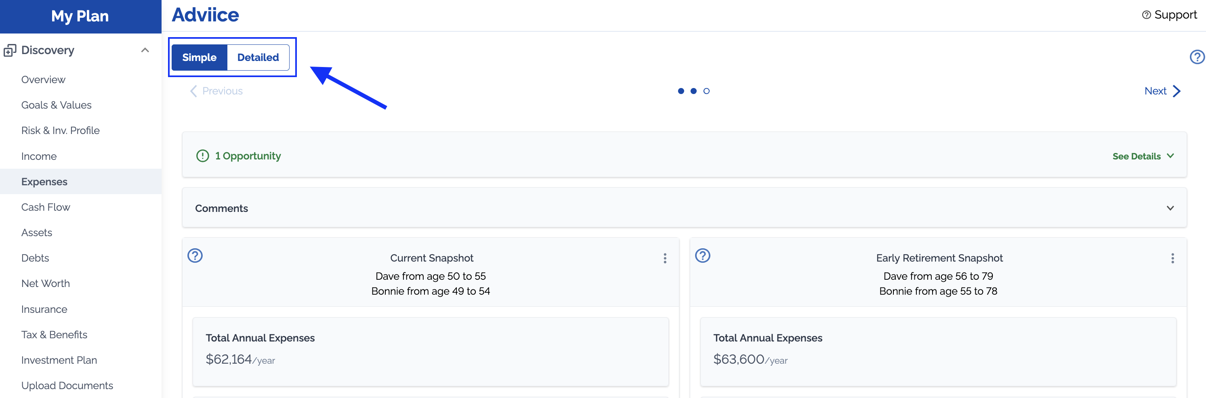1206x398 pixels.
Task: Select the first pagination dot
Action: 681,91
